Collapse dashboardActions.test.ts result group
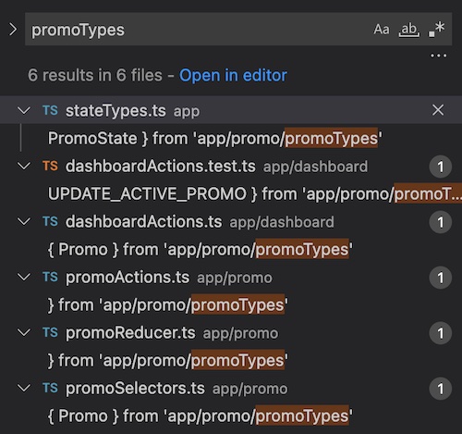Screen dimensions: 462x434 click(x=24, y=166)
